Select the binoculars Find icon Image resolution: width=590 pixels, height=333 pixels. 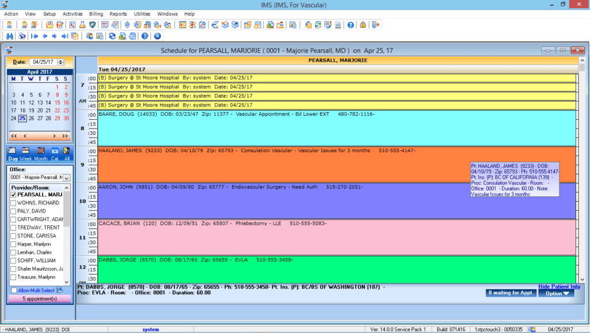coord(9,36)
